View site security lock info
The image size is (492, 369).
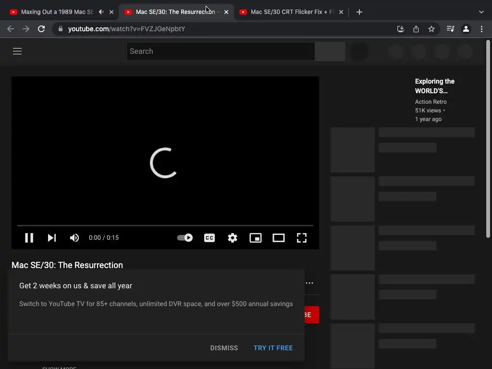(61, 29)
